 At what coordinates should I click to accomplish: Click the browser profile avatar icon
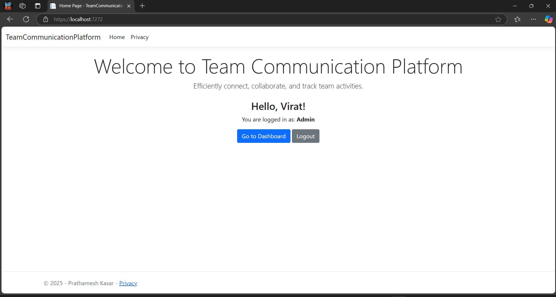tap(8, 6)
